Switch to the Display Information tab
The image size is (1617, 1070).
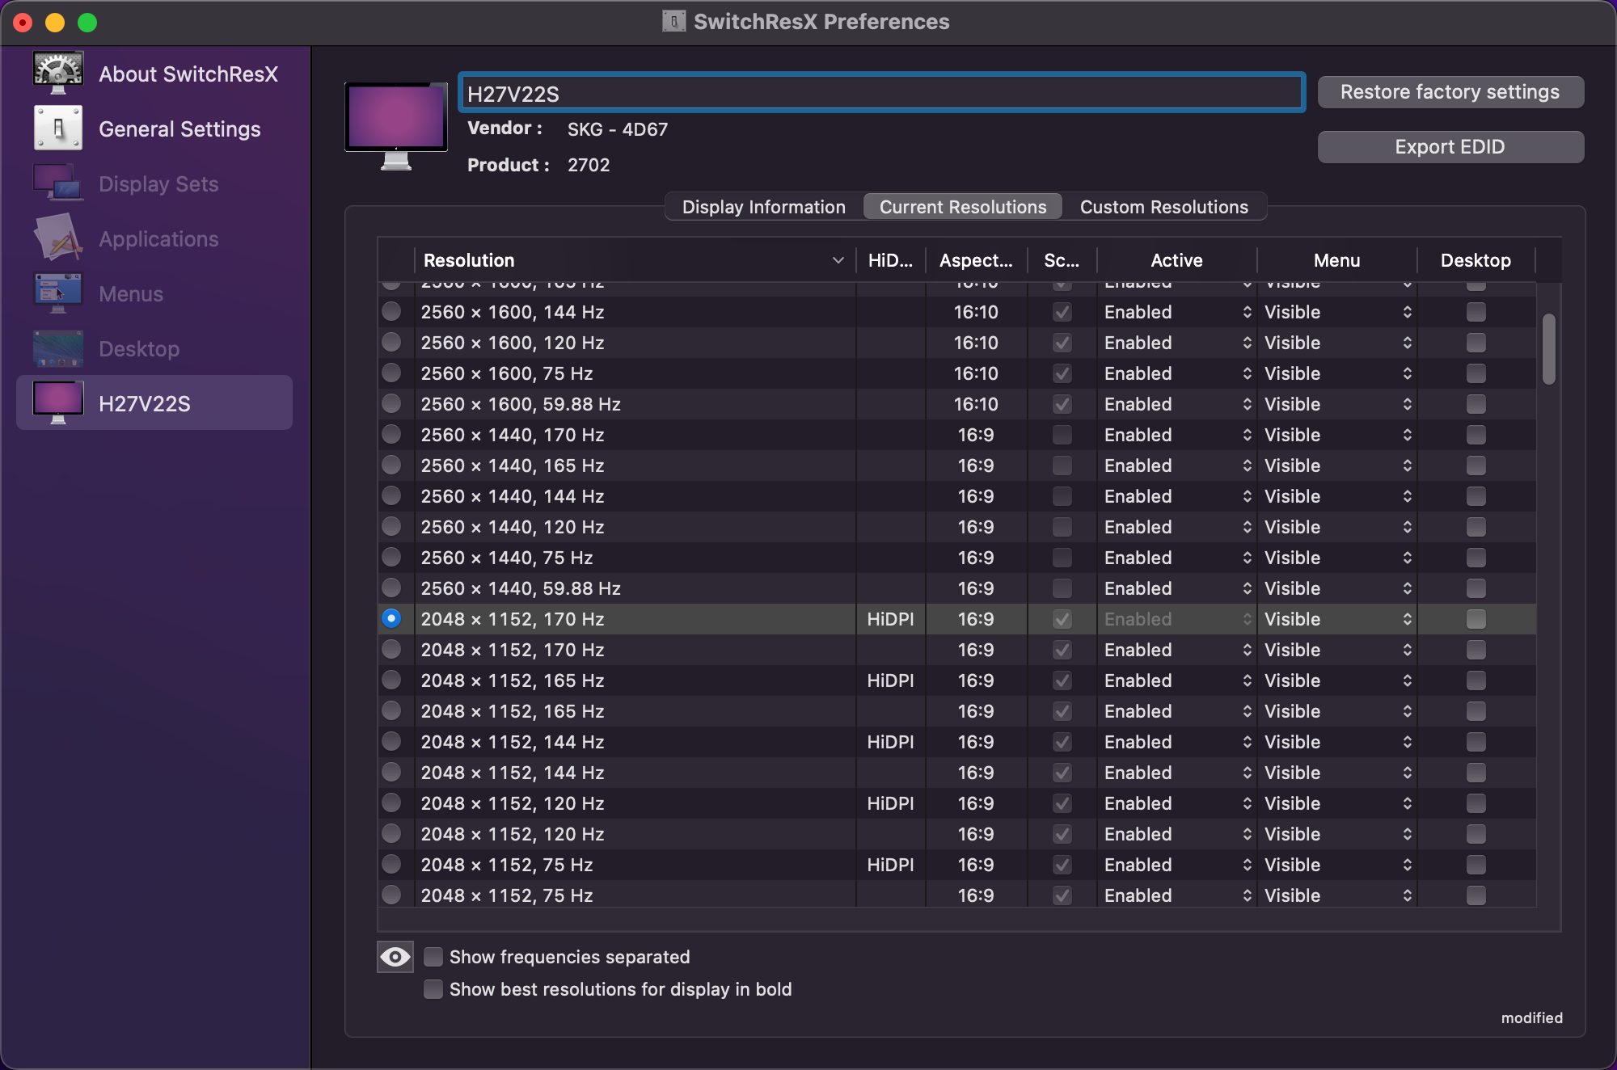pos(763,207)
